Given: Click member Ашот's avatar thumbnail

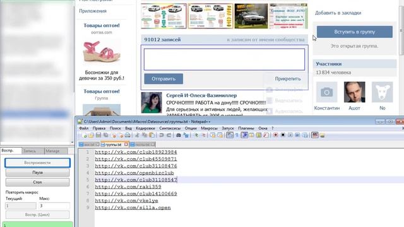Looking at the screenshot, I should click(x=354, y=92).
